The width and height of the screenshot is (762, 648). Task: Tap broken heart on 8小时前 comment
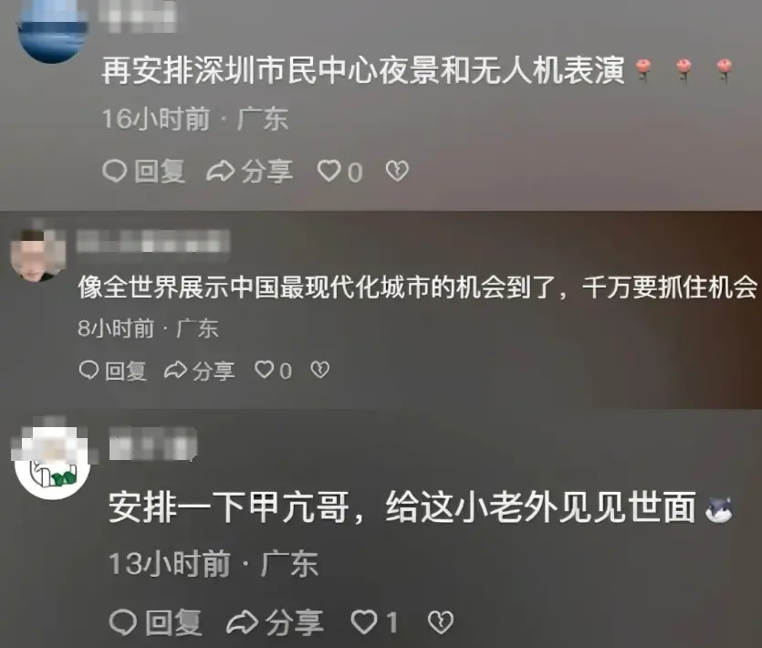(319, 370)
